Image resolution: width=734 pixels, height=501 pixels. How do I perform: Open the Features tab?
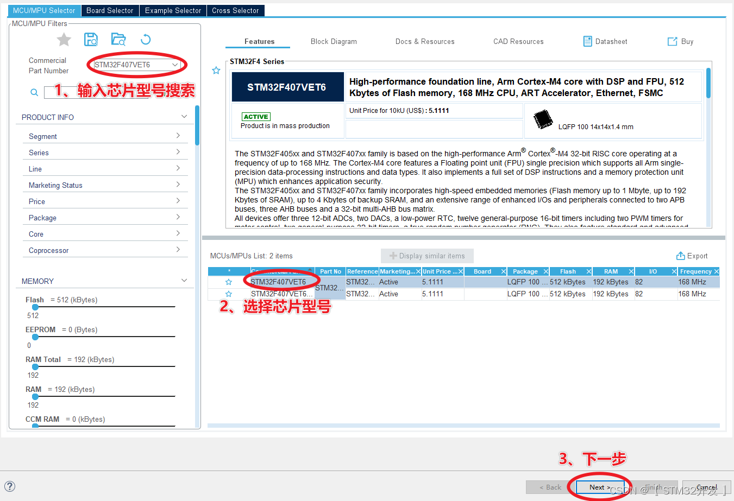[x=259, y=41]
